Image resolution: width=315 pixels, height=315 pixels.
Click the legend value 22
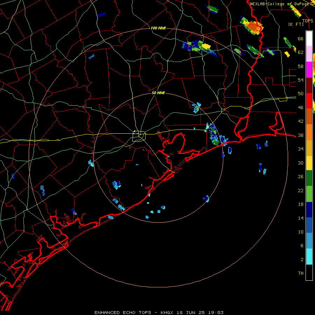[x=301, y=190]
